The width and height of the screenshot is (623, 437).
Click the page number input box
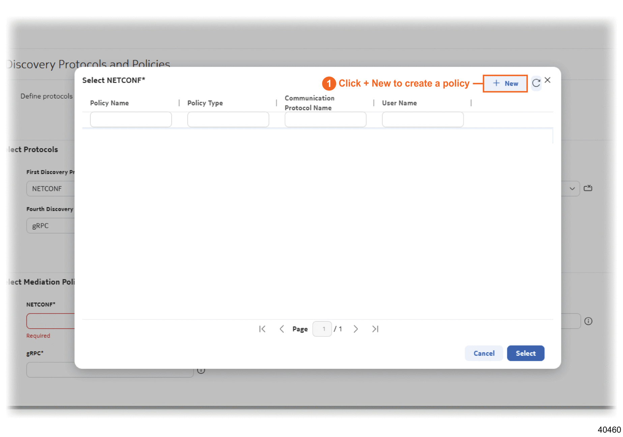[x=323, y=329]
